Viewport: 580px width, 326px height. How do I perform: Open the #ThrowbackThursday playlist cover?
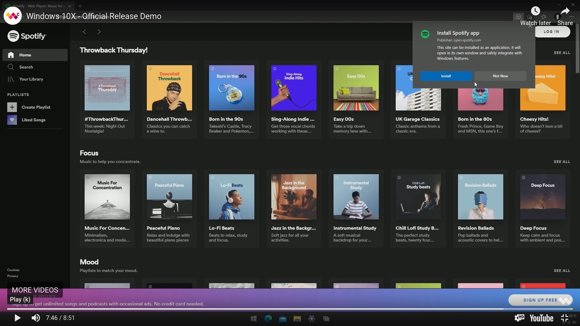107,88
